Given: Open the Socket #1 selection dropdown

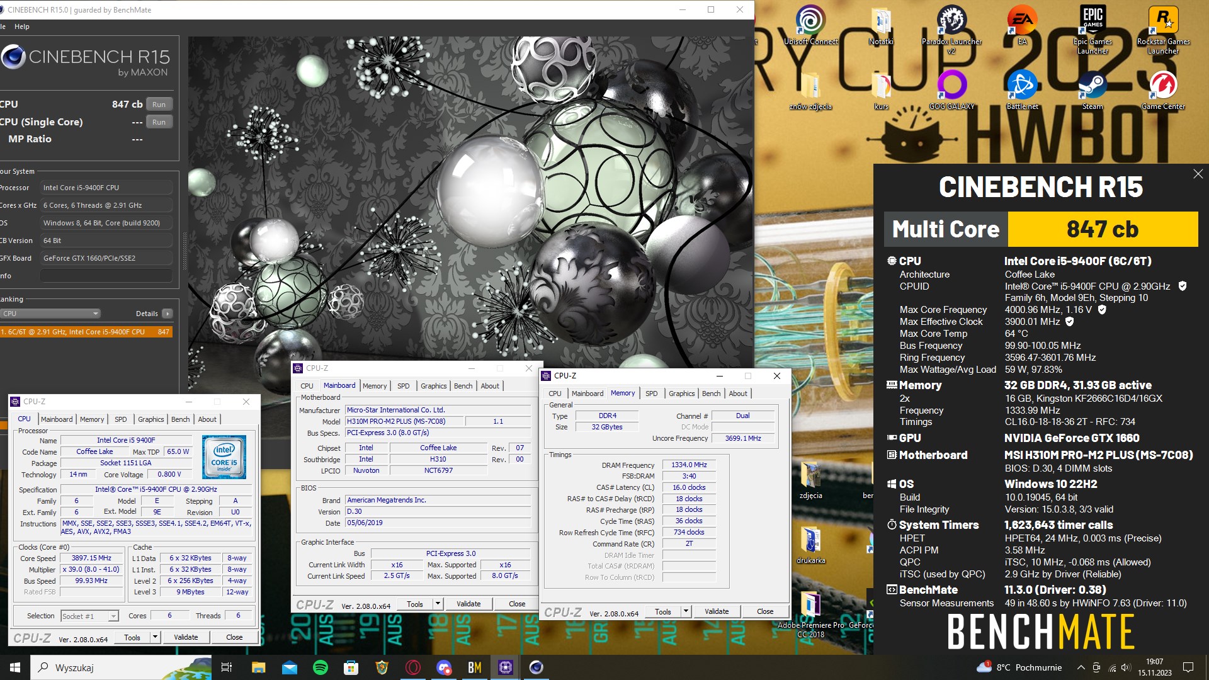Looking at the screenshot, I should click(89, 616).
